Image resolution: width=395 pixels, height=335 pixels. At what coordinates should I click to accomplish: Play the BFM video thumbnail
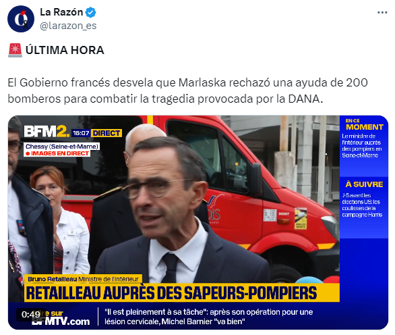click(198, 222)
